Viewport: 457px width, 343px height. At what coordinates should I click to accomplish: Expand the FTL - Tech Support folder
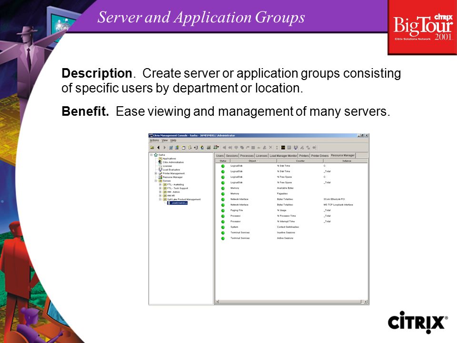click(160, 188)
